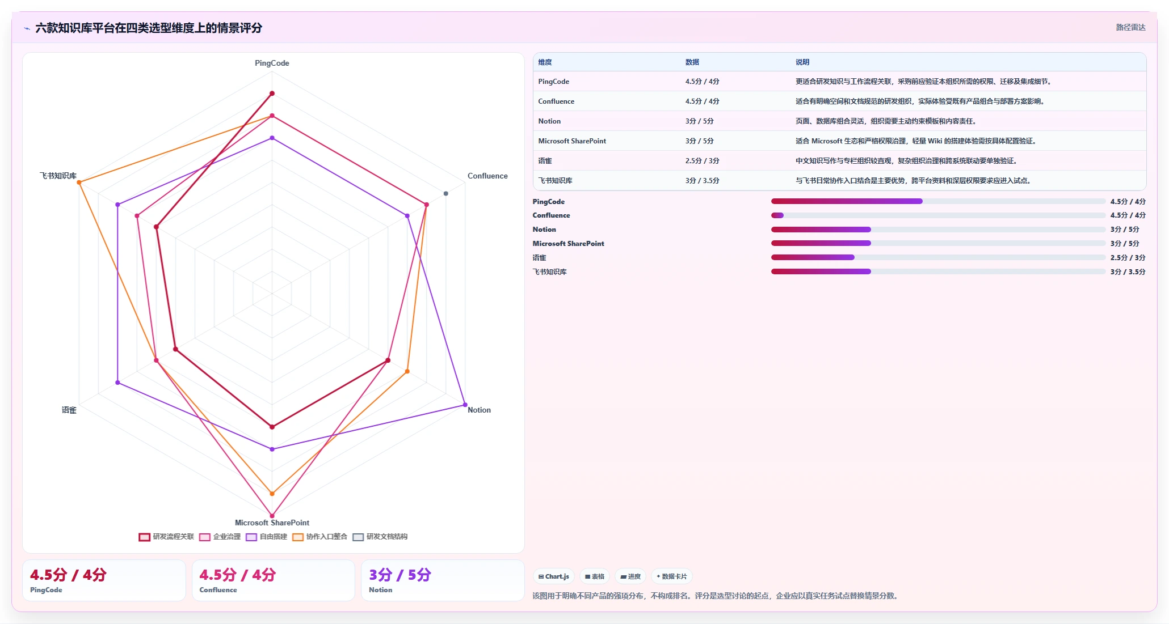Toggle the 企业治理 legend series
The width and height of the screenshot is (1169, 624).
(x=220, y=537)
